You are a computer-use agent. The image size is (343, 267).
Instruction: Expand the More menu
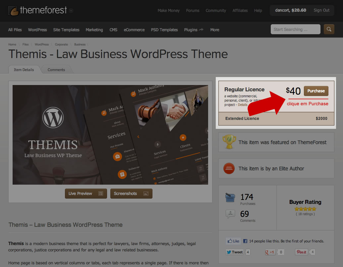[x=215, y=30]
